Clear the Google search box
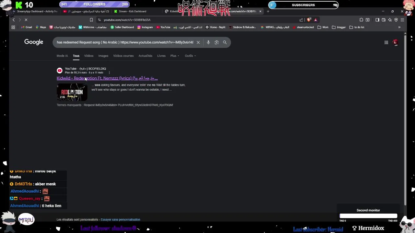 tap(198, 42)
